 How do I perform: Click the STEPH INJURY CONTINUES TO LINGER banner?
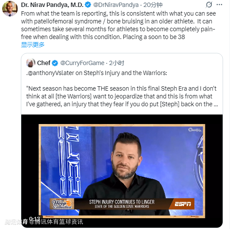click(122, 204)
